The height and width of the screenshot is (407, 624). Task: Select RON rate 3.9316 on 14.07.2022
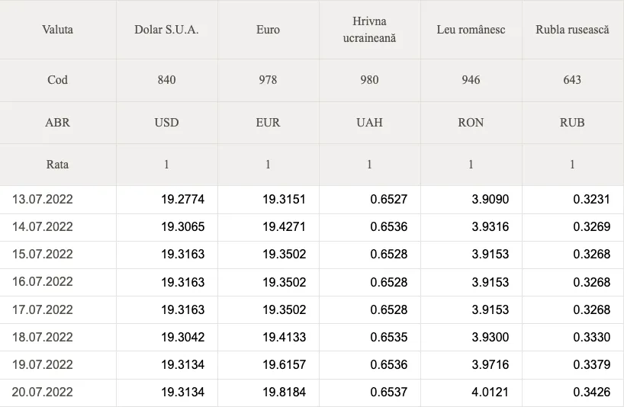point(491,226)
